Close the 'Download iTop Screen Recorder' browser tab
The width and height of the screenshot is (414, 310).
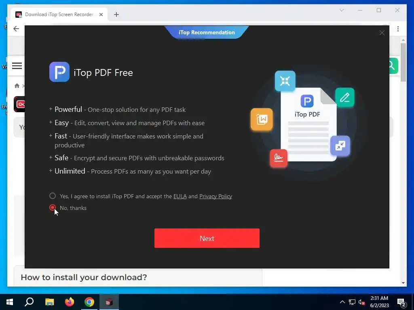tap(101, 15)
